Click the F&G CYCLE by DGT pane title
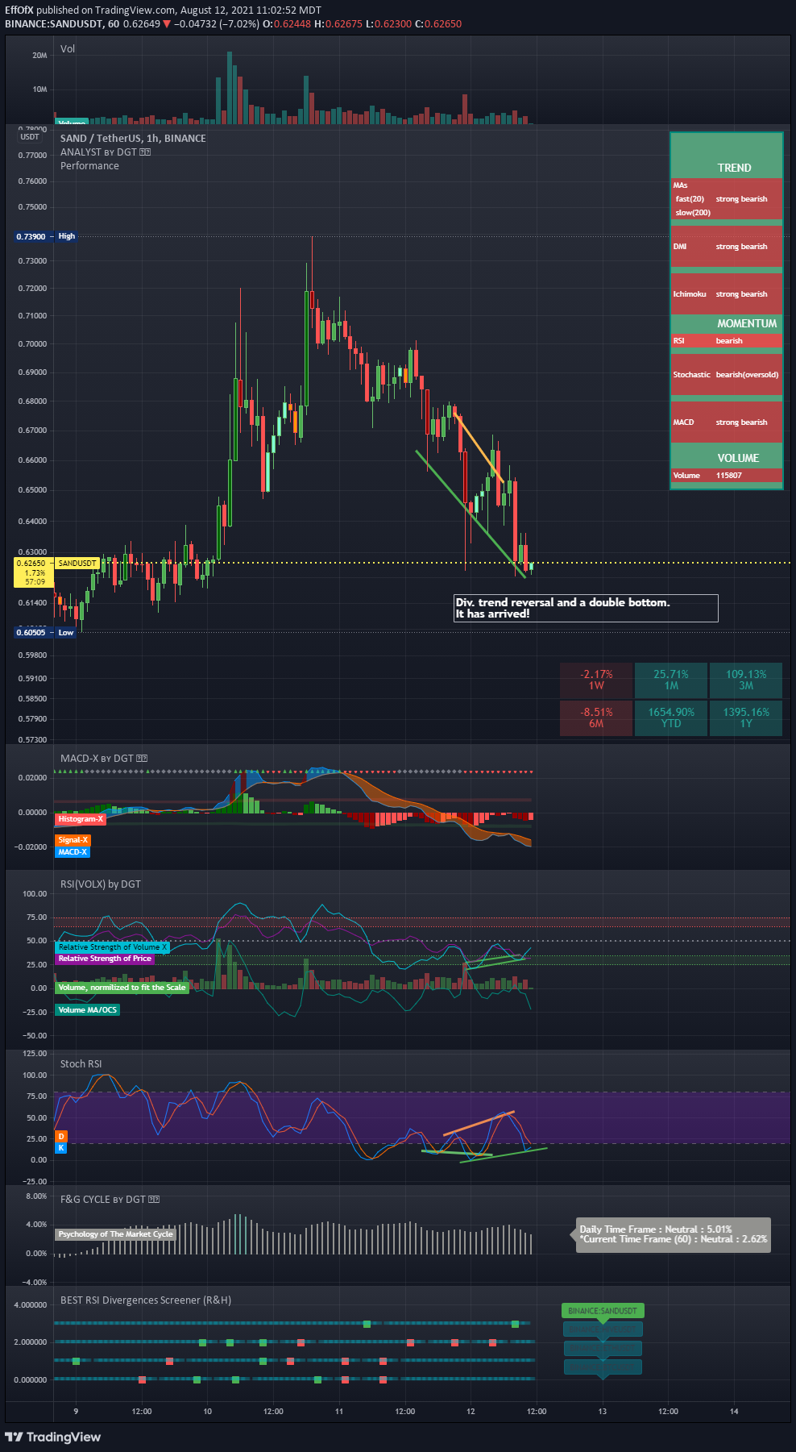The height and width of the screenshot is (1452, 796). pos(110,1199)
